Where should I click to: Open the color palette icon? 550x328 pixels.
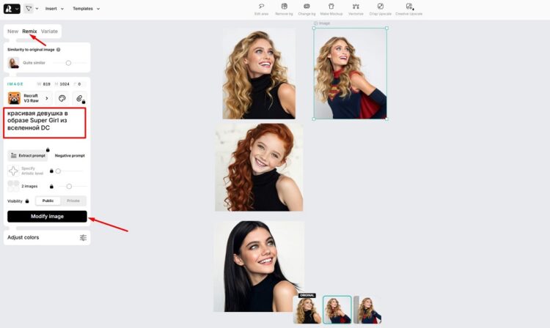coord(62,98)
